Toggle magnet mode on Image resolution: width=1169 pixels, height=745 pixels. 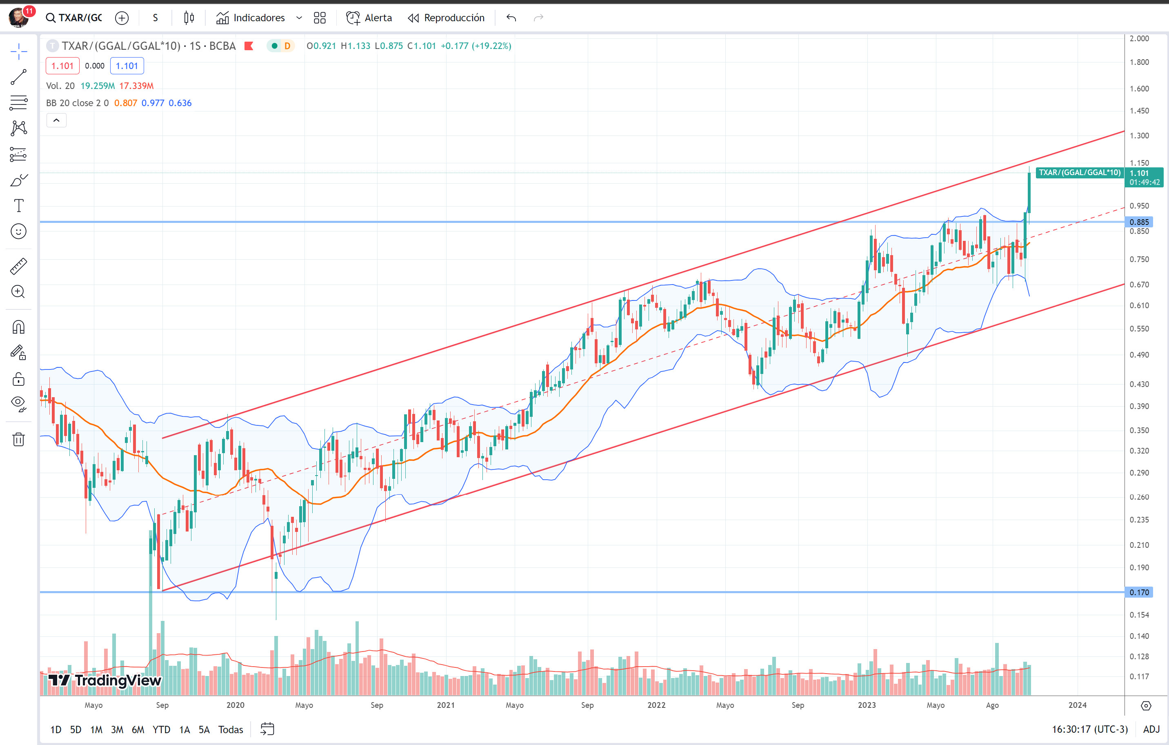pyautogui.click(x=18, y=327)
